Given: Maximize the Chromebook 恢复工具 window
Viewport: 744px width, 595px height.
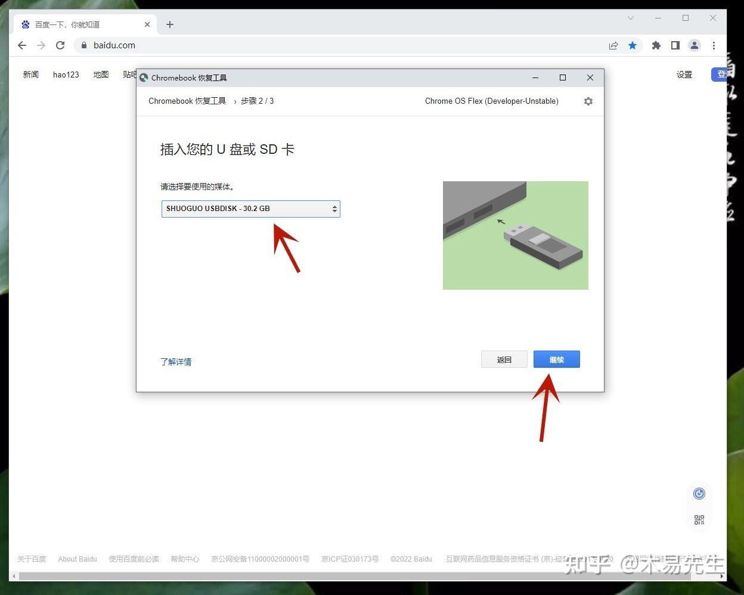Looking at the screenshot, I should pyautogui.click(x=563, y=78).
